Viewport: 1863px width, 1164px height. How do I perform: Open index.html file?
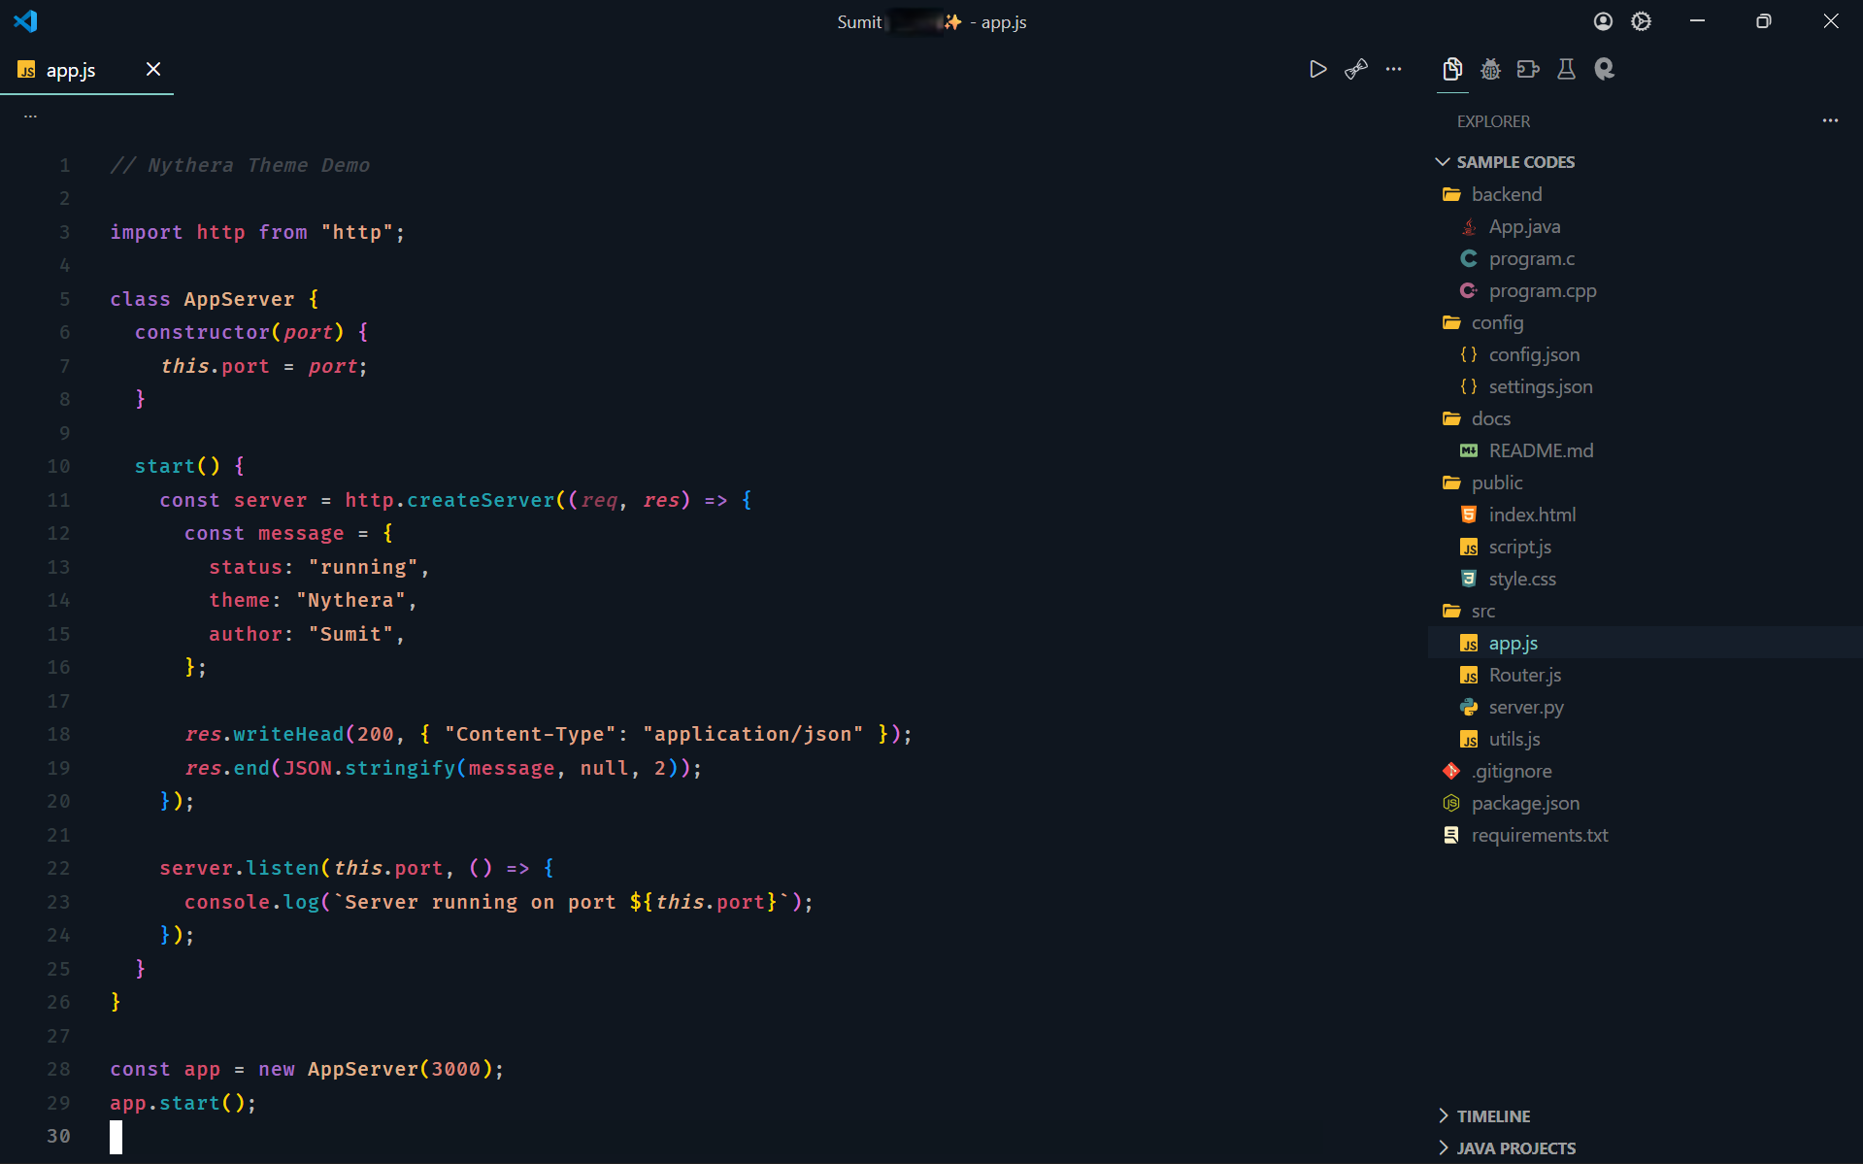1646,515
